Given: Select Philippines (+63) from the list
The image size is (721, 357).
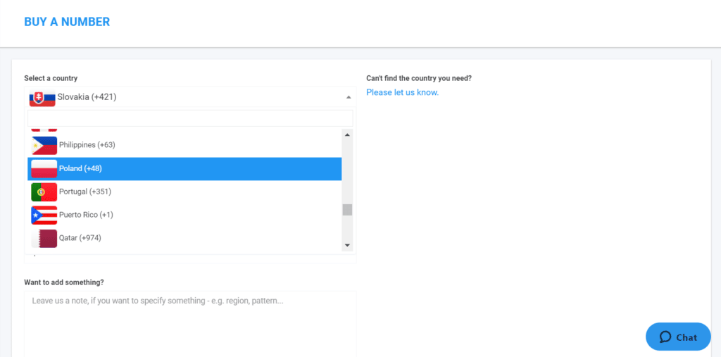Looking at the screenshot, I should point(184,145).
